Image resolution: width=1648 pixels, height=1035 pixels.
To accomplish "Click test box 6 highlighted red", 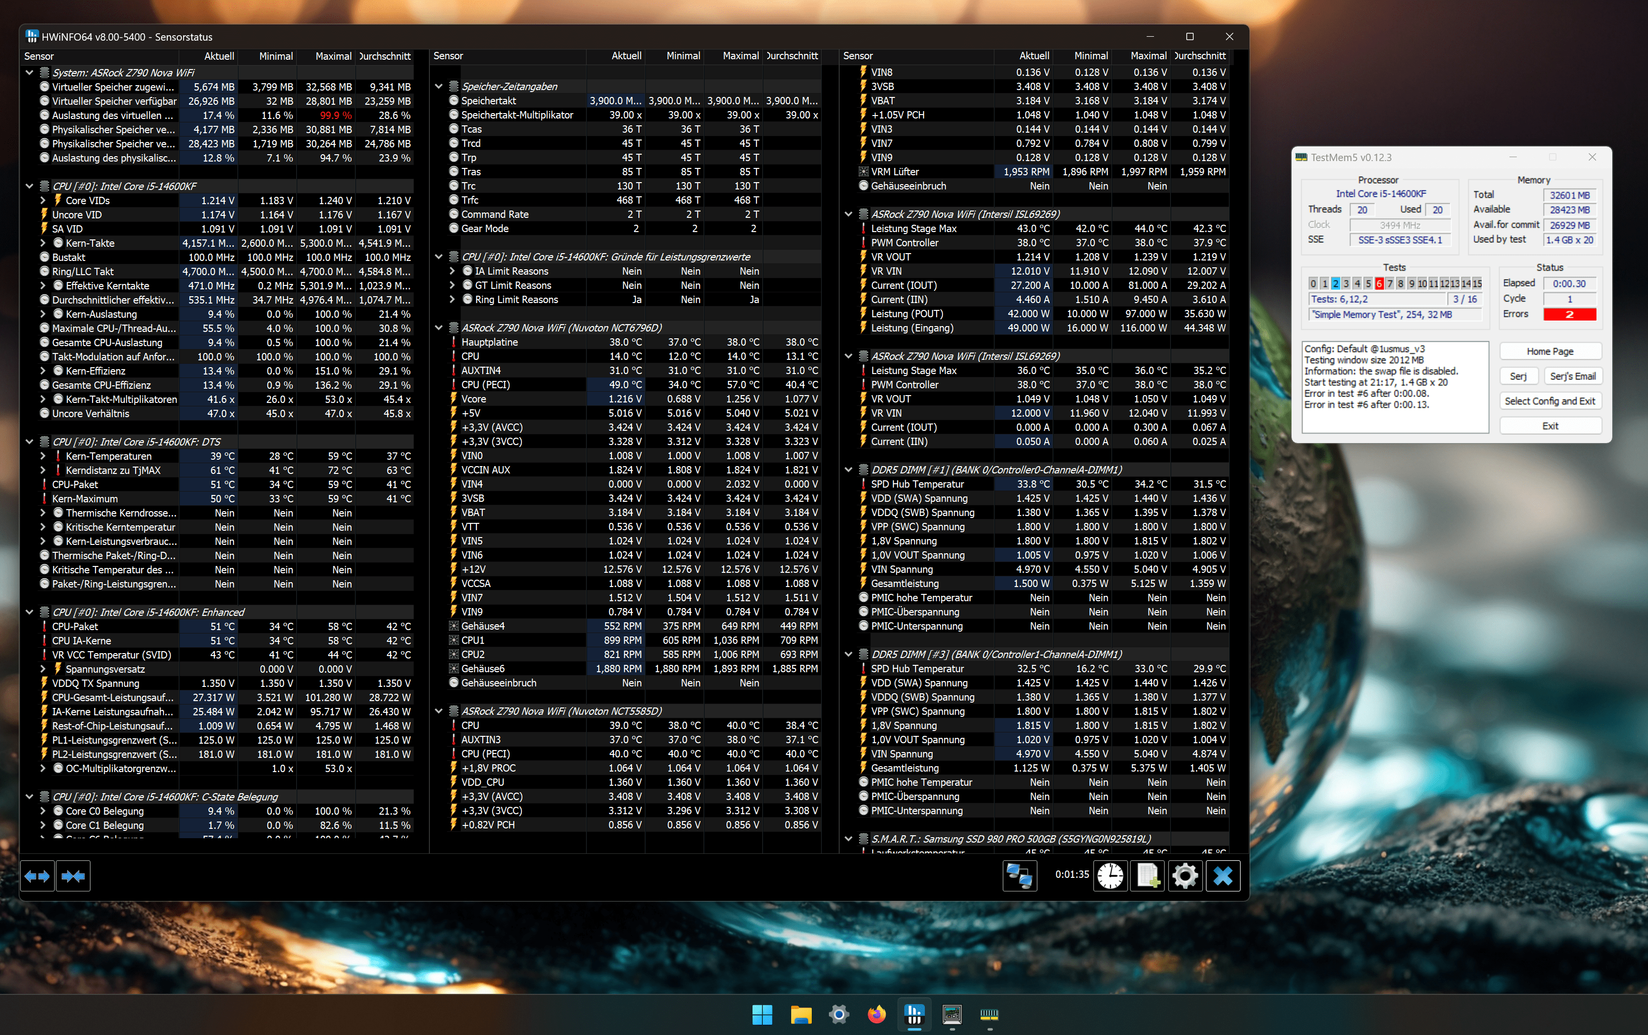I will [x=1379, y=283].
